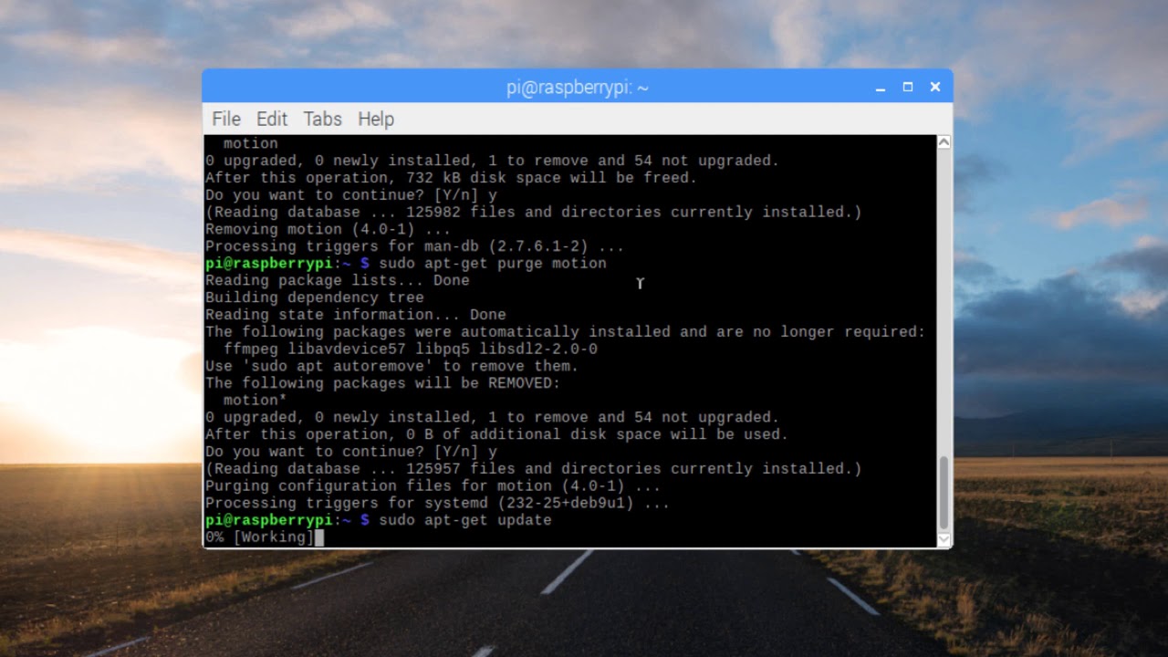Click the 'motion*' package name line
The image size is (1168, 657).
click(255, 401)
